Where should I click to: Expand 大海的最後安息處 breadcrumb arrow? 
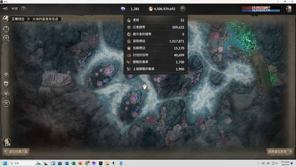(x=62, y=19)
